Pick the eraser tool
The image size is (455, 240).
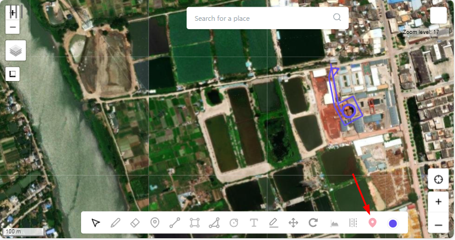coord(135,223)
